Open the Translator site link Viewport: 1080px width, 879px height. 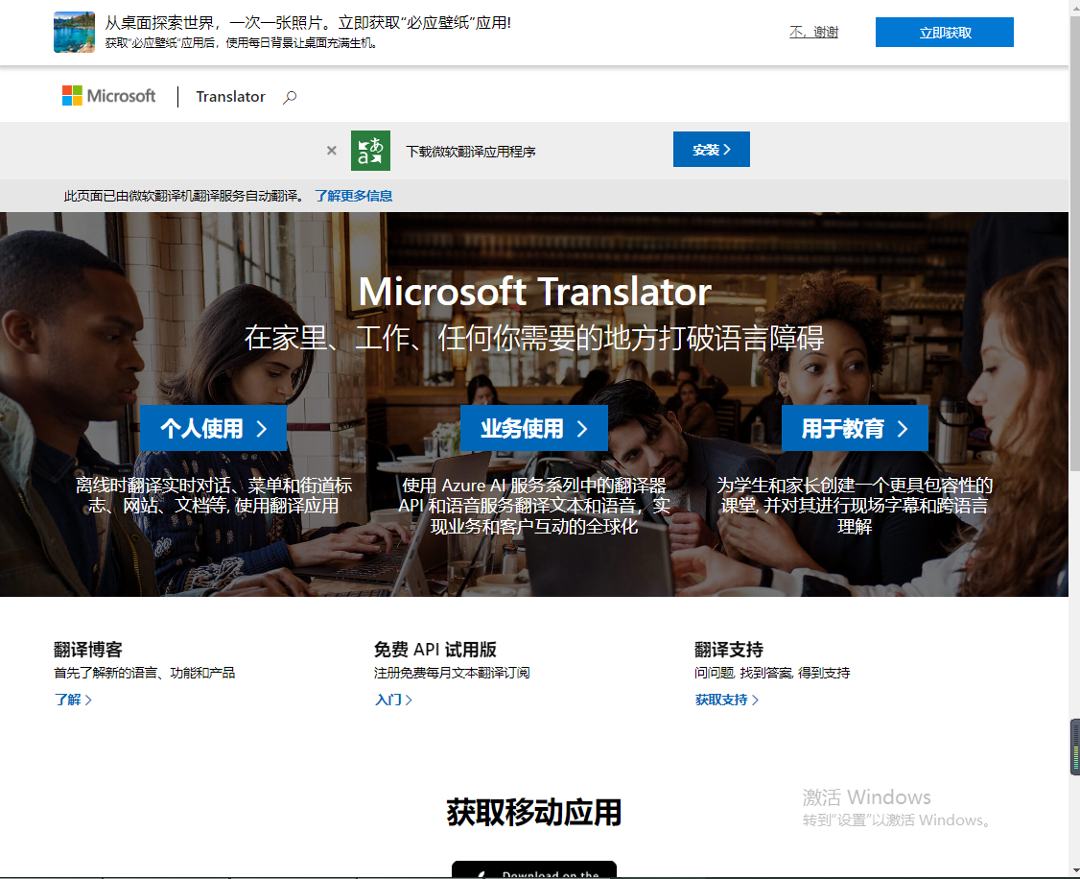[230, 97]
